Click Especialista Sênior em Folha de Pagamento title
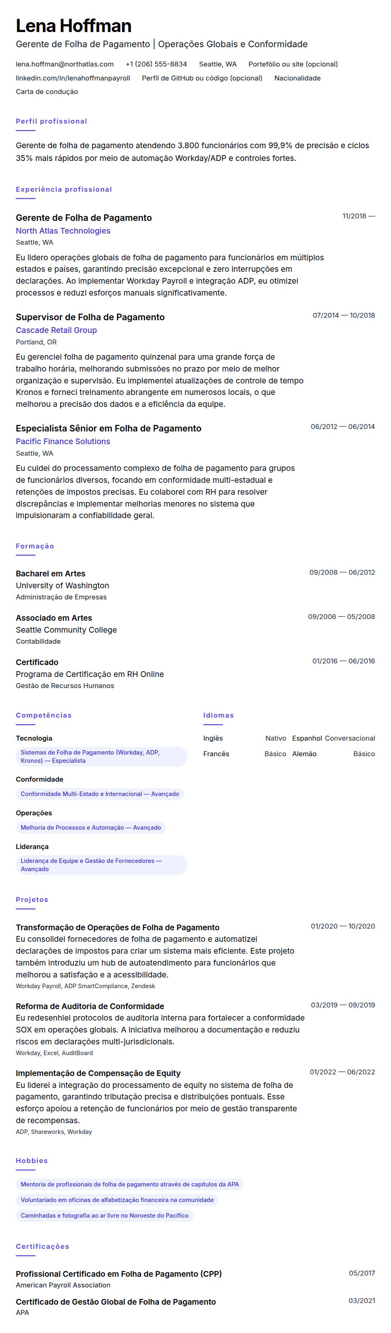 coord(109,429)
